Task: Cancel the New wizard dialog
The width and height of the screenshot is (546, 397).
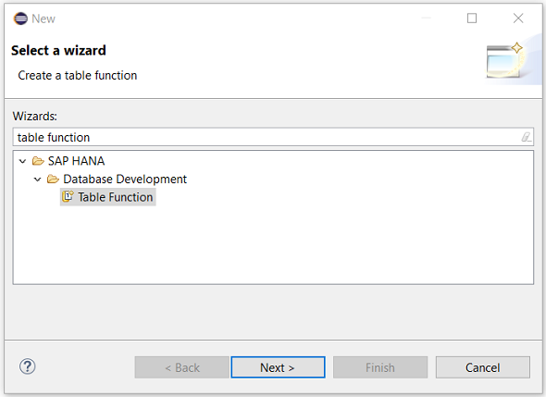Action: tap(483, 367)
